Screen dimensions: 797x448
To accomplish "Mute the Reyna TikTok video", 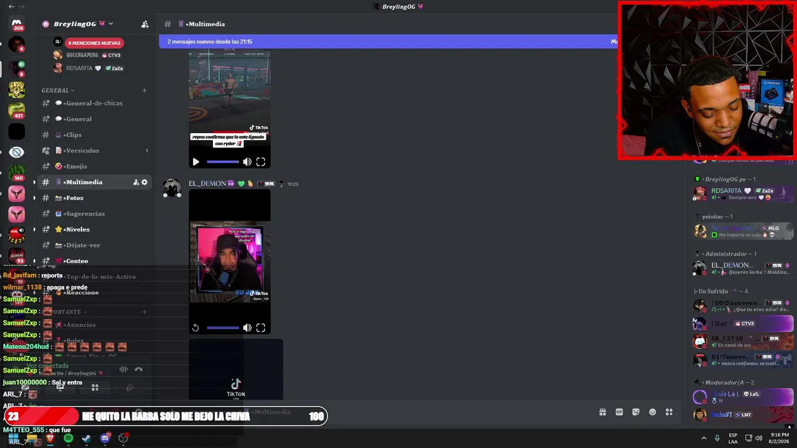I will [247, 162].
